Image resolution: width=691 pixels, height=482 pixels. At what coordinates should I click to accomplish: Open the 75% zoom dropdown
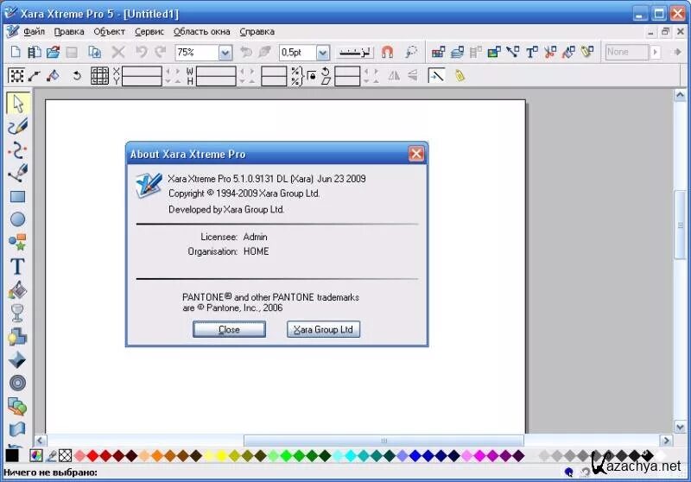click(x=225, y=53)
